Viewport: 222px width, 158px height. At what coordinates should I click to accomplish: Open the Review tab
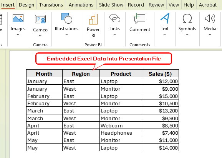click(x=156, y=5)
